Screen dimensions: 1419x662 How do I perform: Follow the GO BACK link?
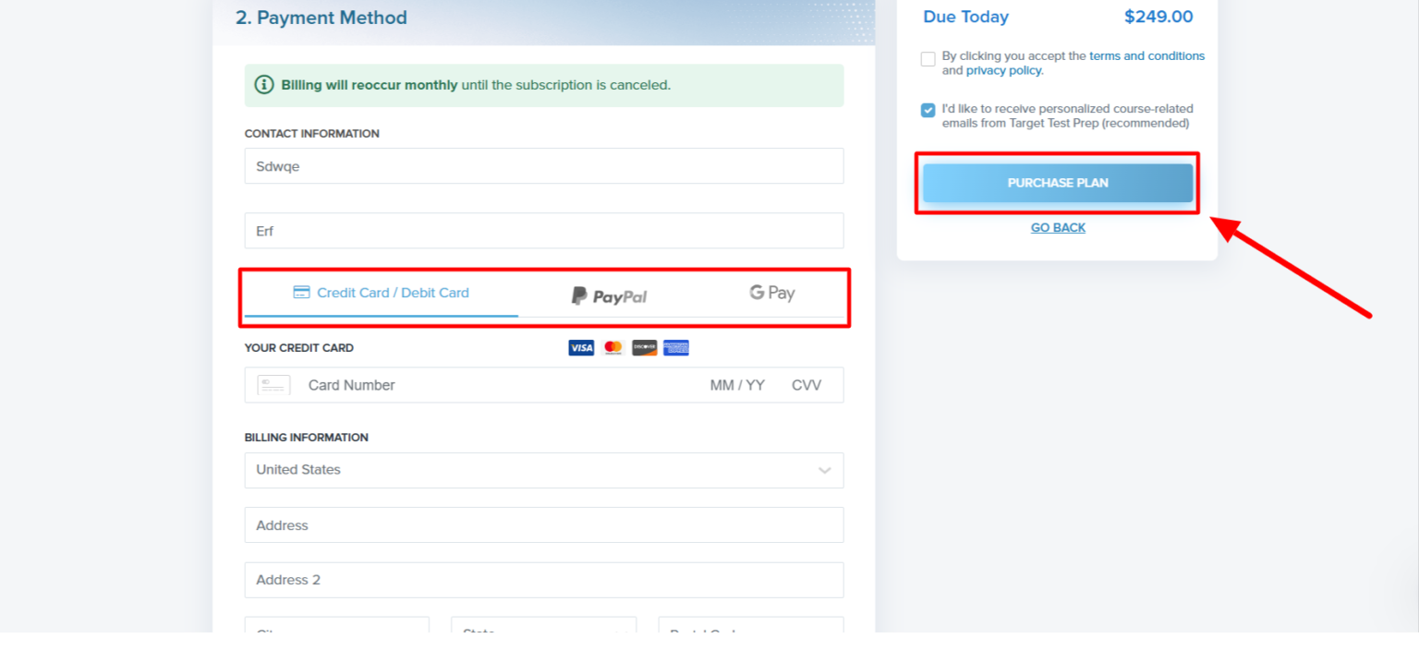1058,227
